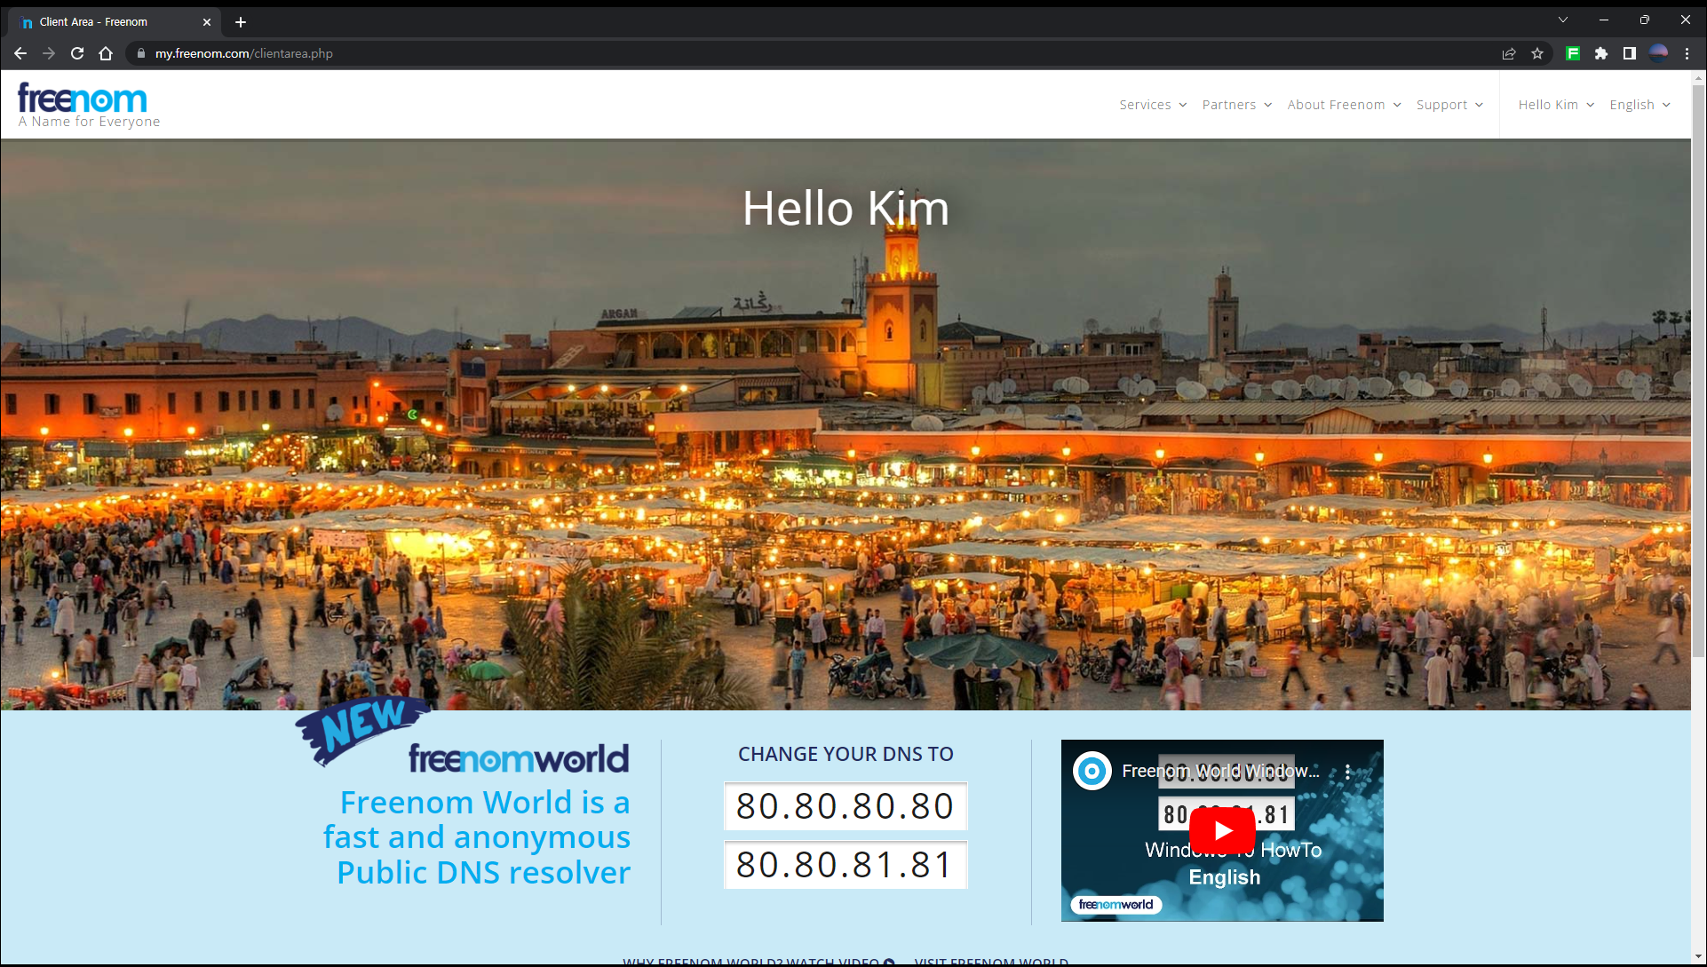The width and height of the screenshot is (1707, 967).
Task: Expand the Partners dropdown menu
Action: point(1236,105)
